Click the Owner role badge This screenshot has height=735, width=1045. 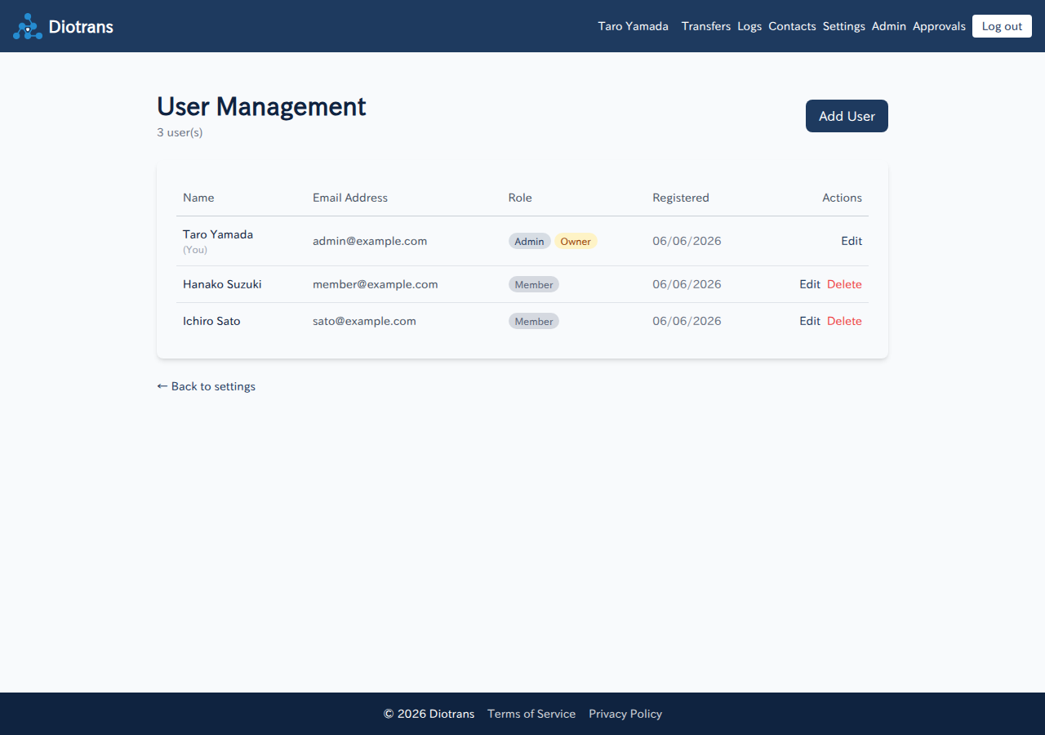(x=576, y=241)
